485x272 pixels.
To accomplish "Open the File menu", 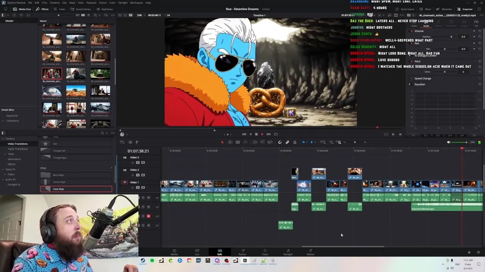I will 30,3.
